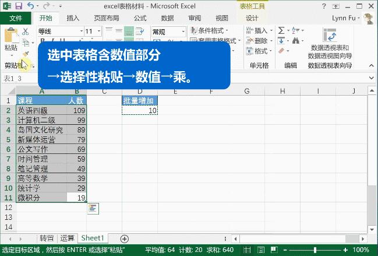Switch to the 公式 tab
Viewport: 378px width, 256px height.
point(140,18)
